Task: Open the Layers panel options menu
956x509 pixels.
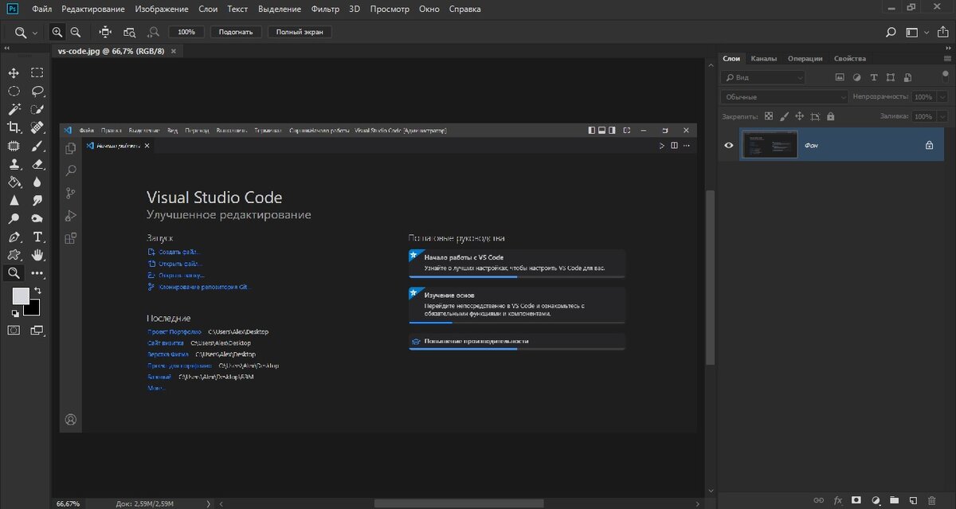Action: coord(946,58)
